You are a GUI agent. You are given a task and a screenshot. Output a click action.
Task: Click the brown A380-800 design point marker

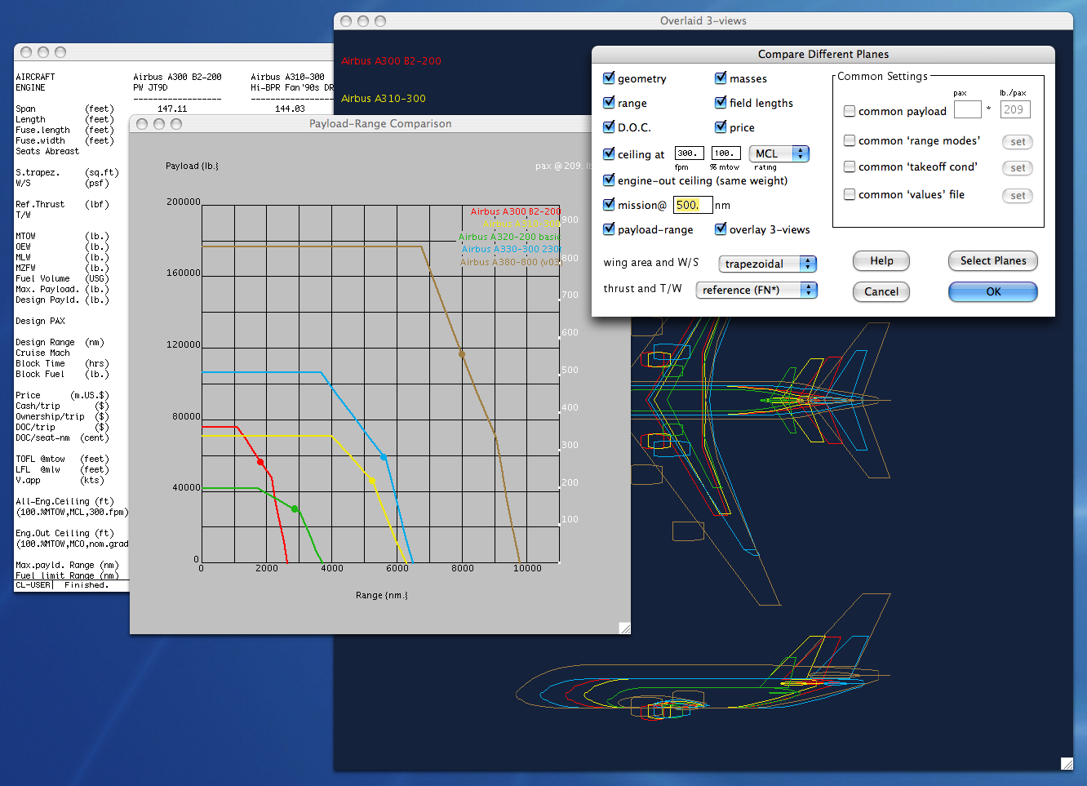click(x=462, y=354)
